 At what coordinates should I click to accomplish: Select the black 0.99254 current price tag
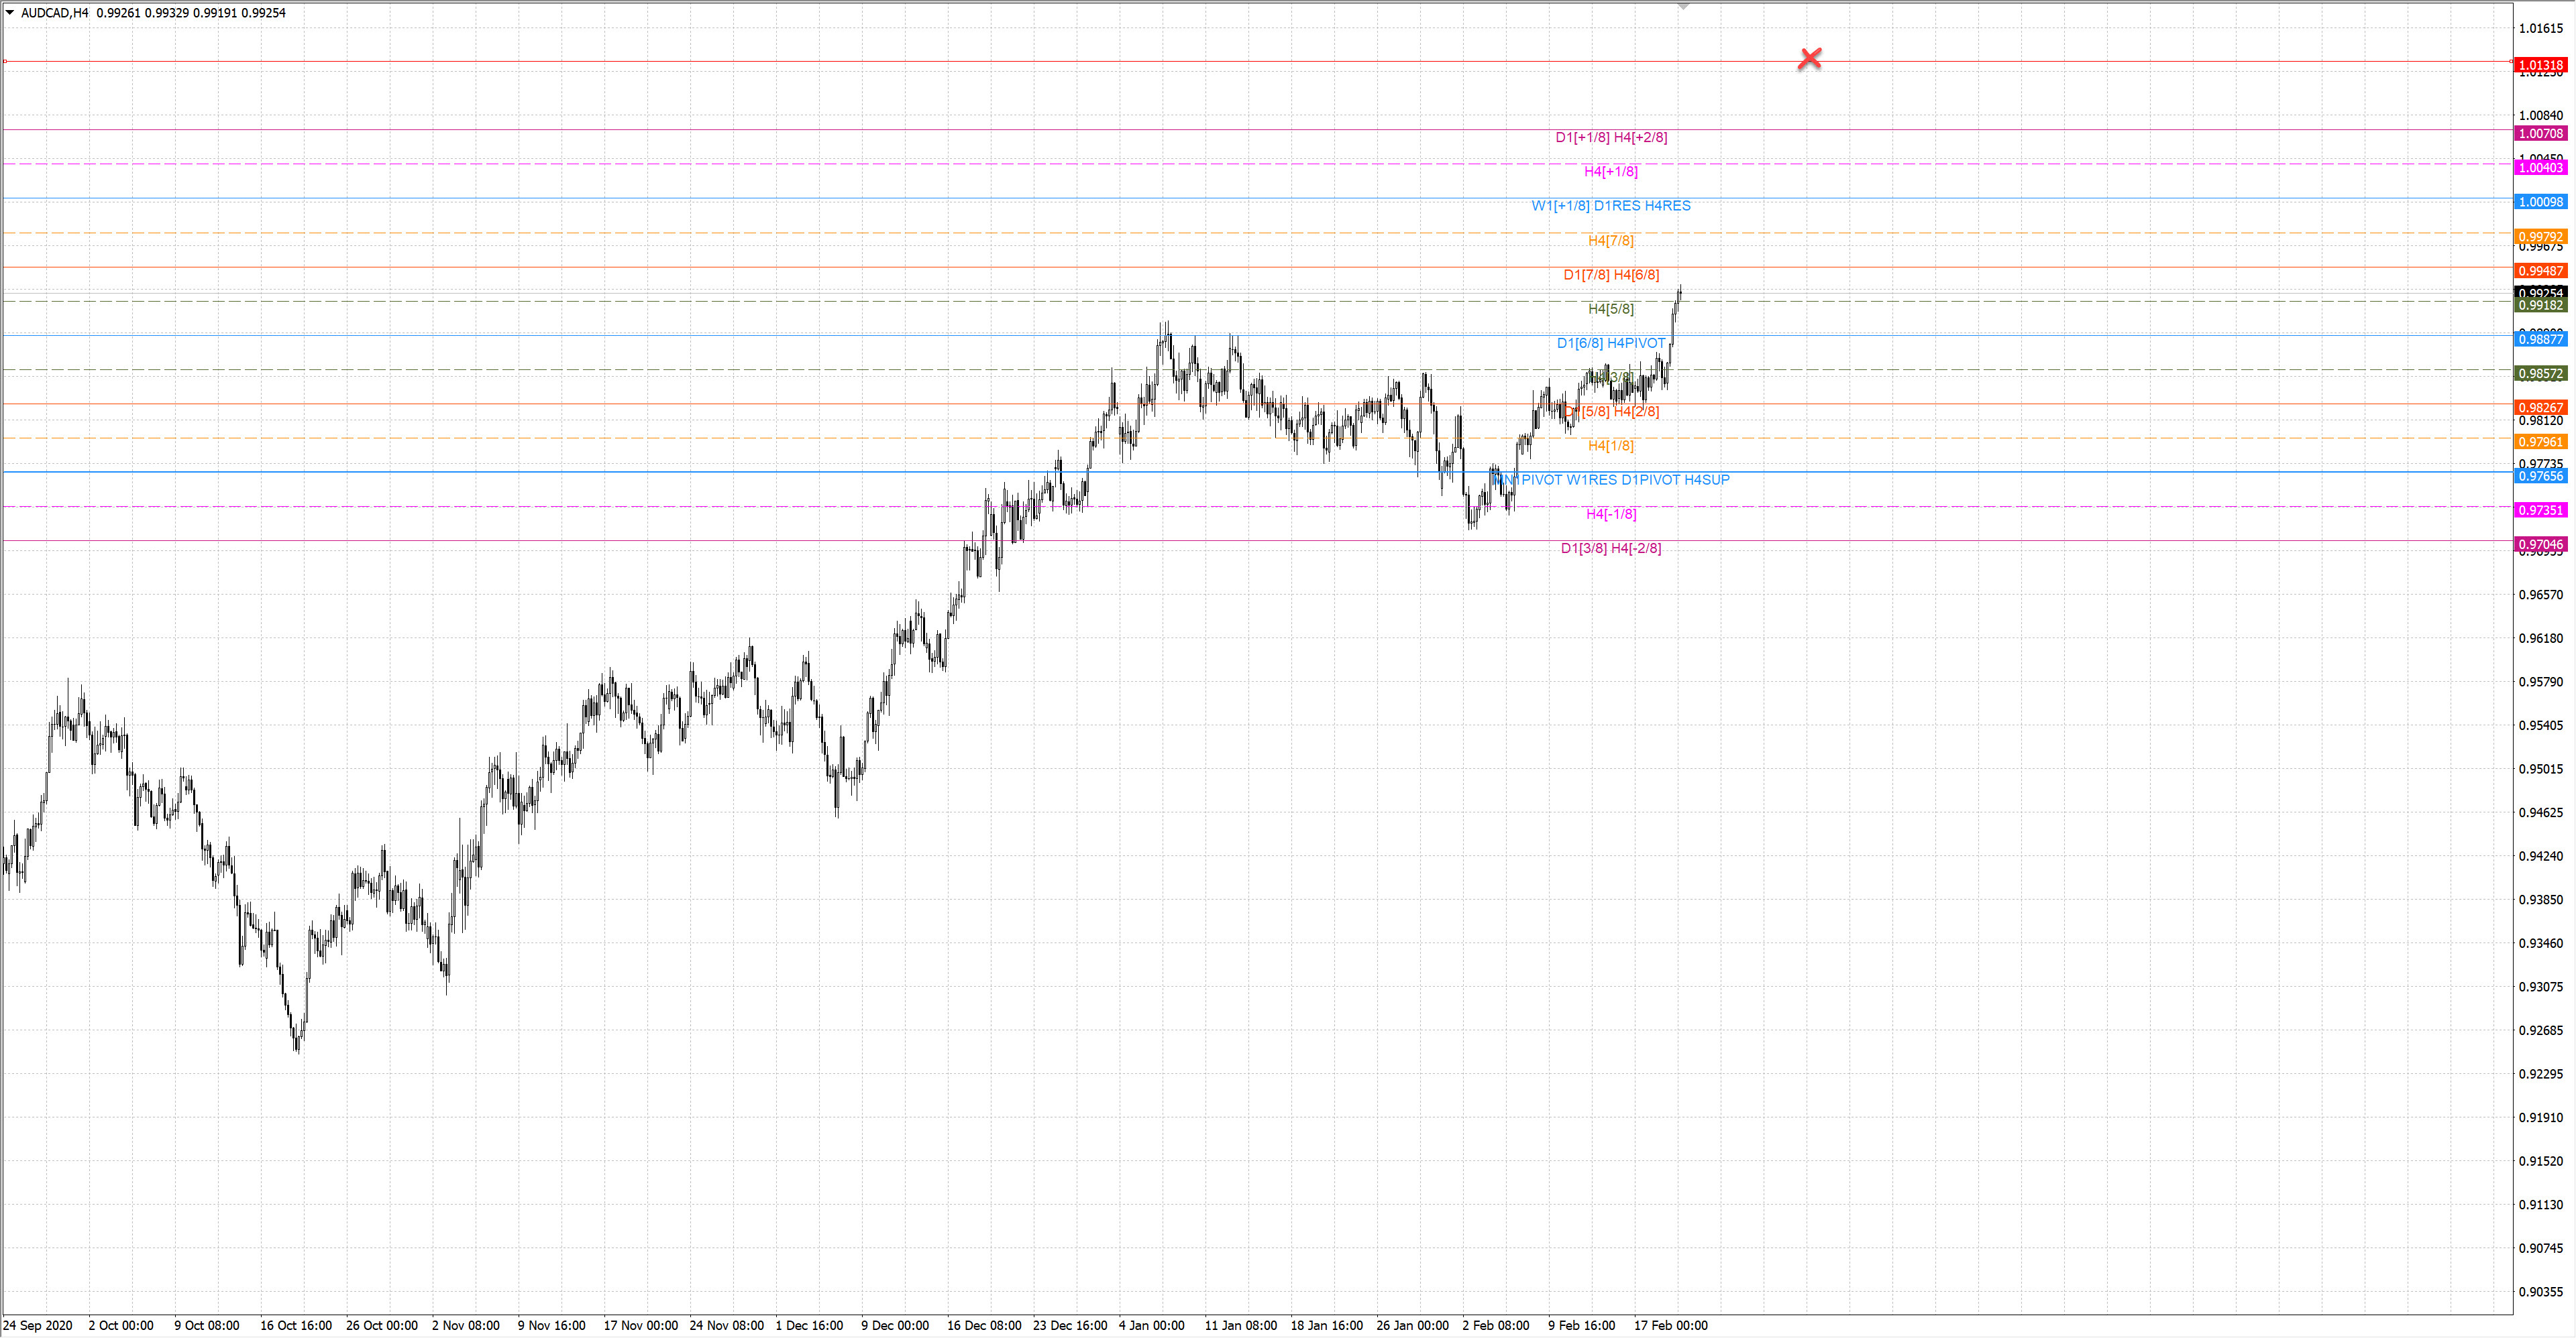coord(2540,293)
